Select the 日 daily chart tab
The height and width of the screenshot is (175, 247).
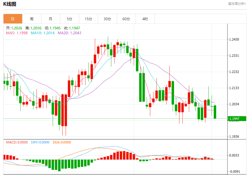[x=13, y=19]
